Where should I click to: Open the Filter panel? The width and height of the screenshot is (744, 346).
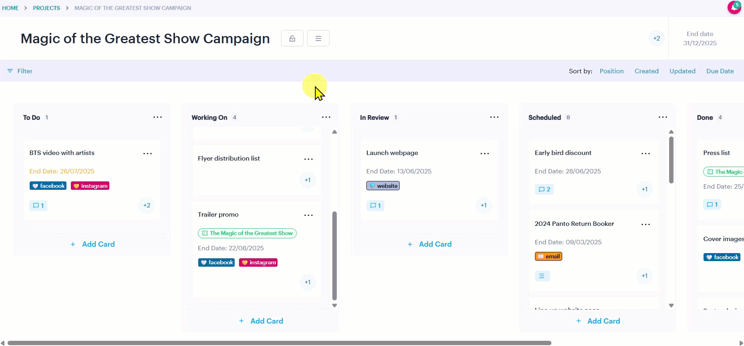coord(20,71)
